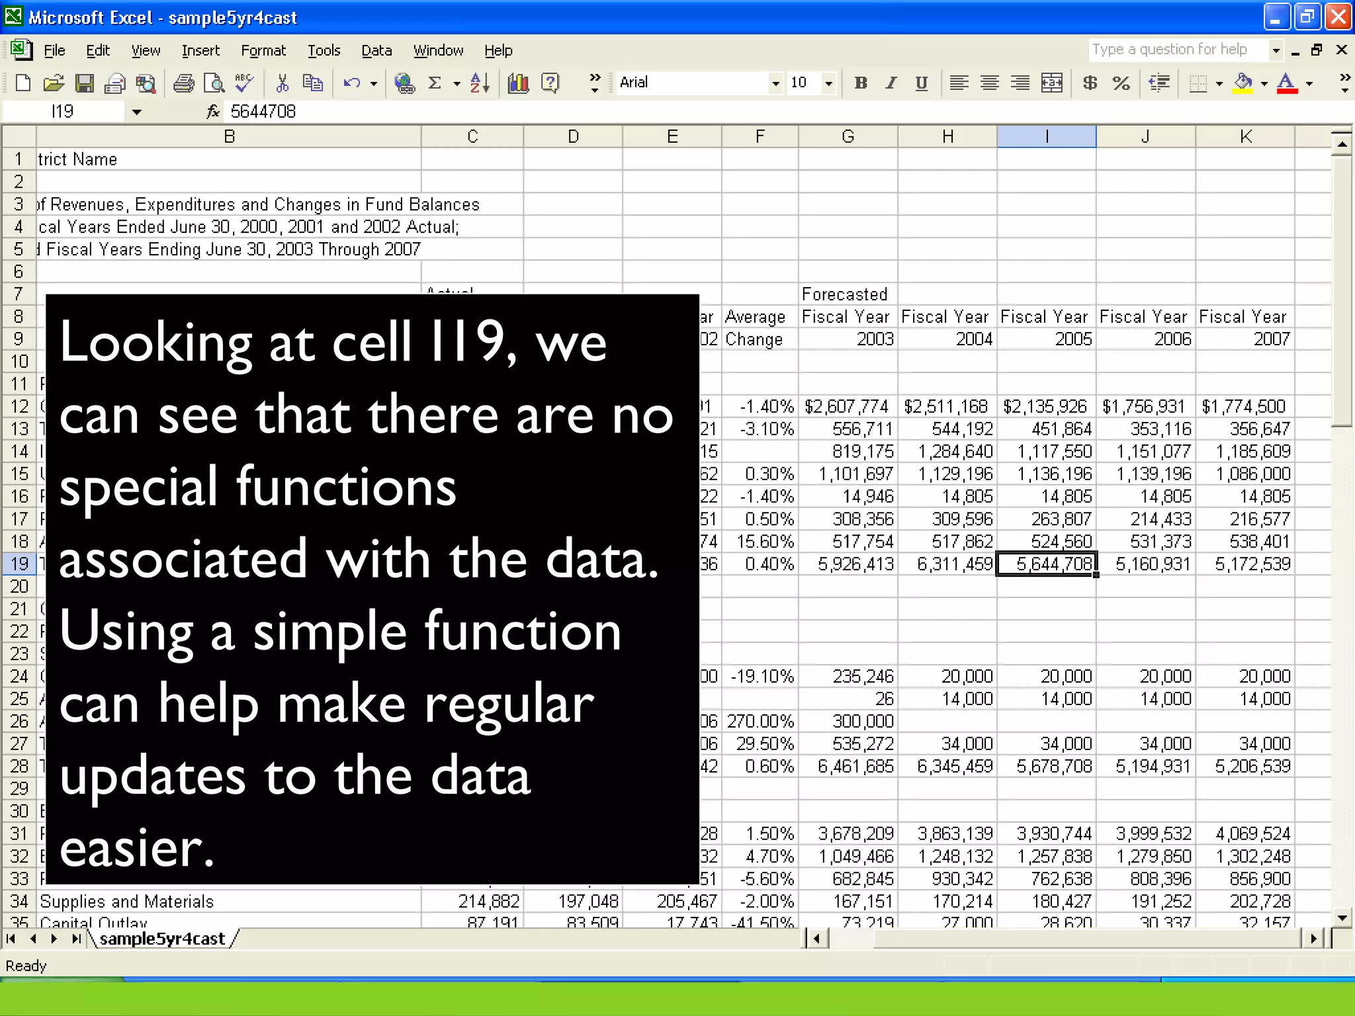Sort ascending with the A-Z icon
Image resolution: width=1355 pixels, height=1016 pixels.
pos(480,83)
